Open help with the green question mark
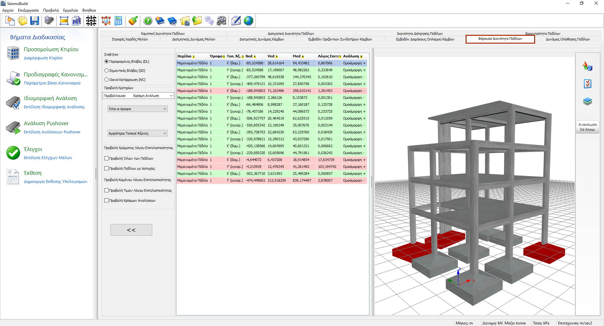Image resolution: width=604 pixels, height=326 pixels. point(148,21)
